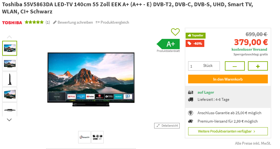Select the side-view TV thumbnail

point(10,79)
